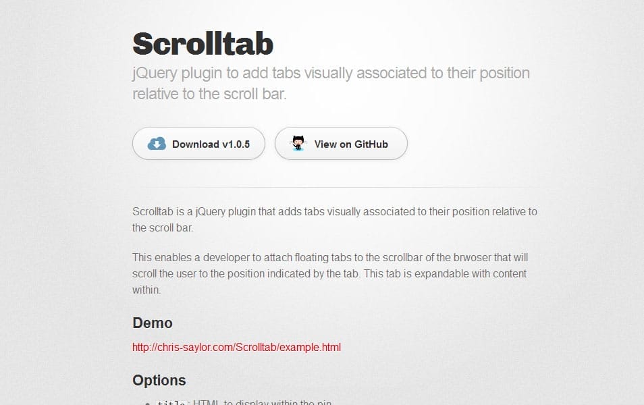Click the "Options" section heading

point(159,380)
